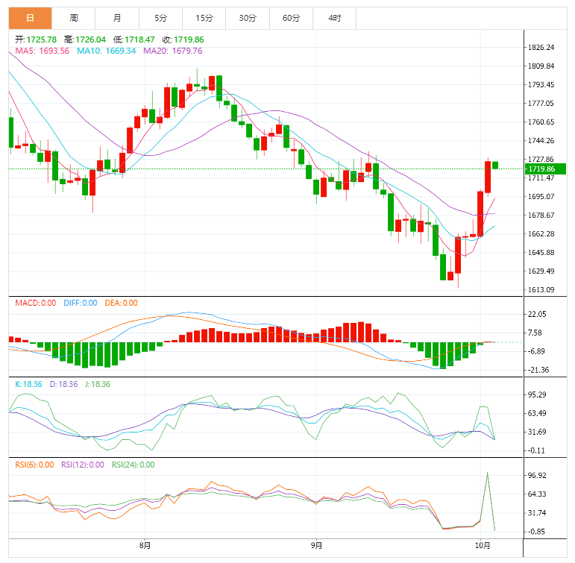Click the 64.33 RSI axis value
The width and height of the screenshot is (575, 563).
(537, 494)
